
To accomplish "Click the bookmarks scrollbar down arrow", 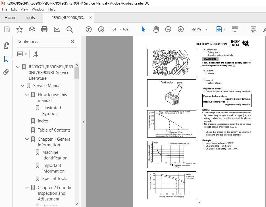I will tap(76, 204).
